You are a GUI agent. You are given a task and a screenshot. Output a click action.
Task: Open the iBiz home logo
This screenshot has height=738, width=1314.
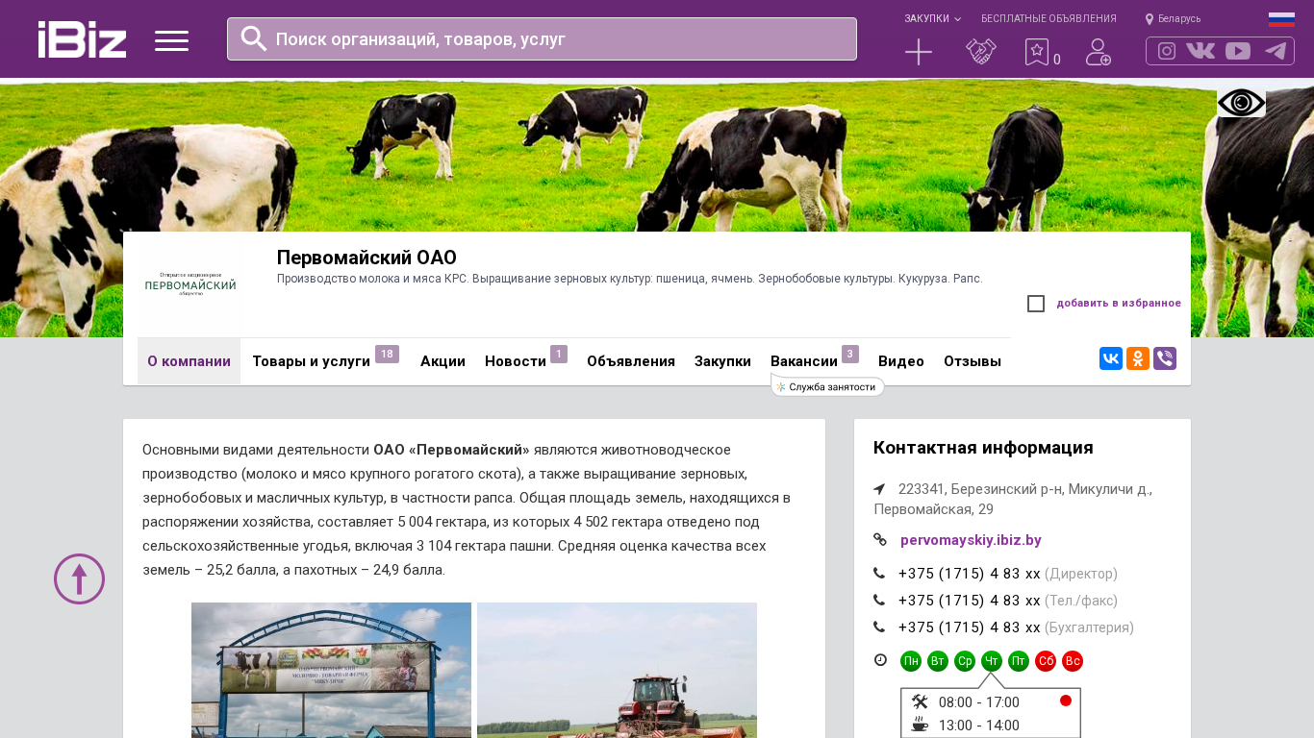pyautogui.click(x=82, y=39)
